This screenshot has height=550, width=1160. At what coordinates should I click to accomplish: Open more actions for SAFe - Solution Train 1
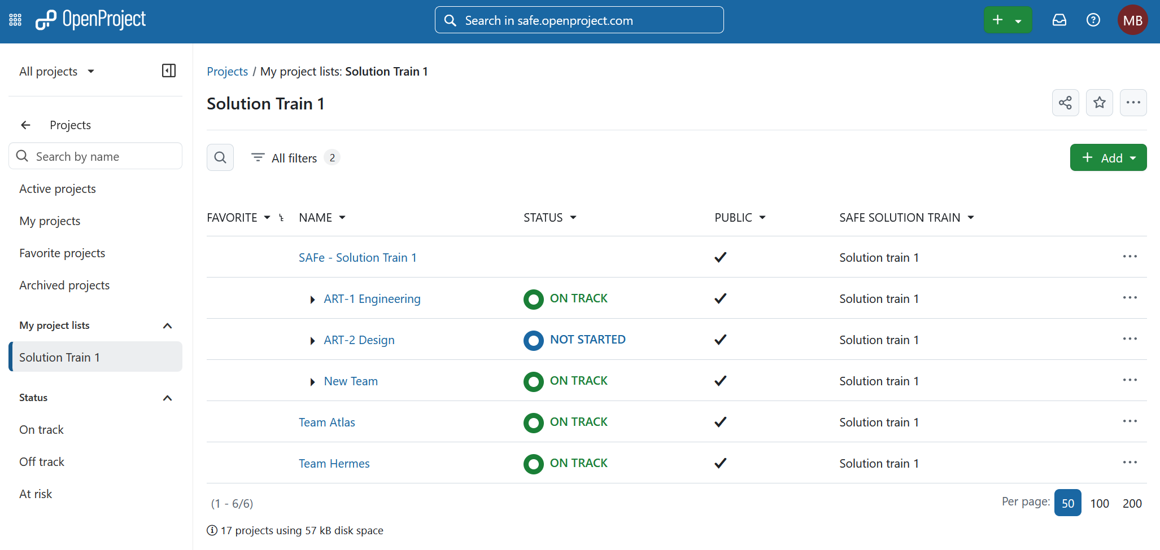(1130, 257)
